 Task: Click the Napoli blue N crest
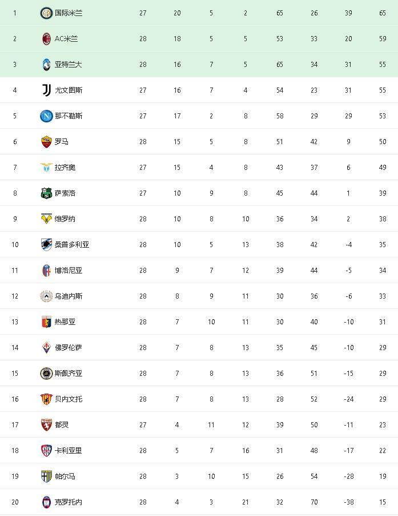pyautogui.click(x=46, y=116)
